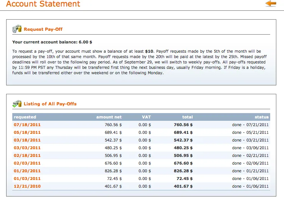The image size is (284, 205).
Task: Click status done - 02/06/2011
Action: (x=250, y=163)
